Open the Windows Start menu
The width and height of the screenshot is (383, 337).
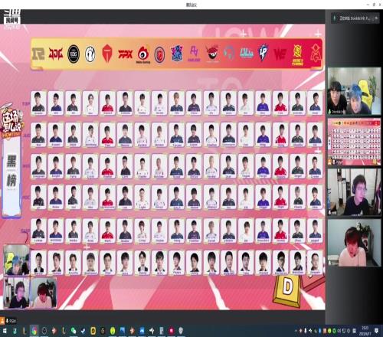click(4, 331)
